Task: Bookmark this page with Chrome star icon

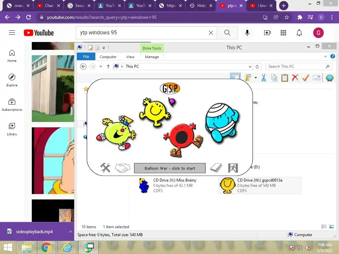Action: click(x=287, y=17)
